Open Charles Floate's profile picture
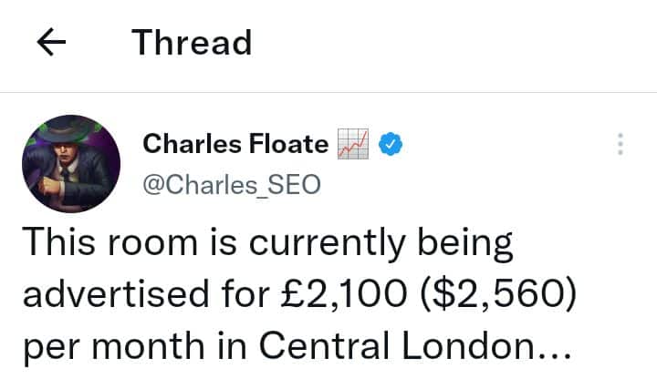Viewport: 657px width, 379px height. [x=71, y=164]
